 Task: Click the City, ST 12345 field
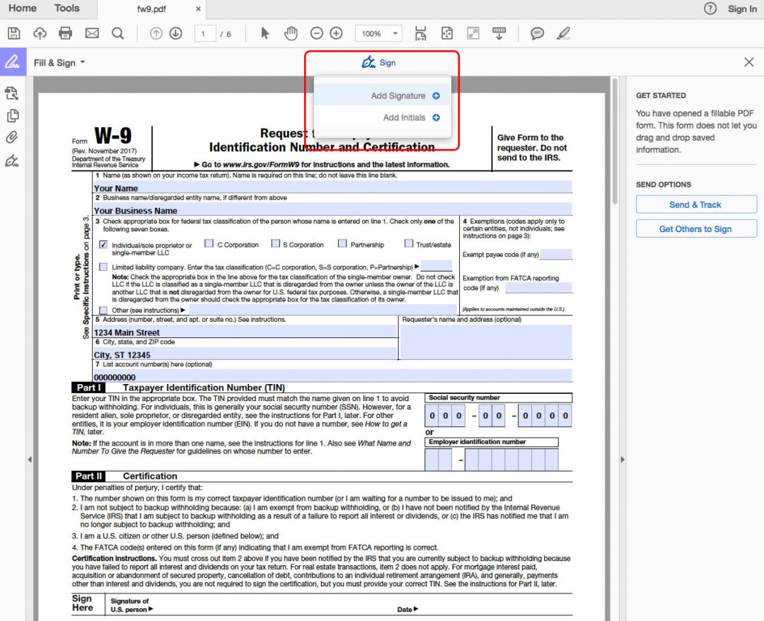[245, 354]
